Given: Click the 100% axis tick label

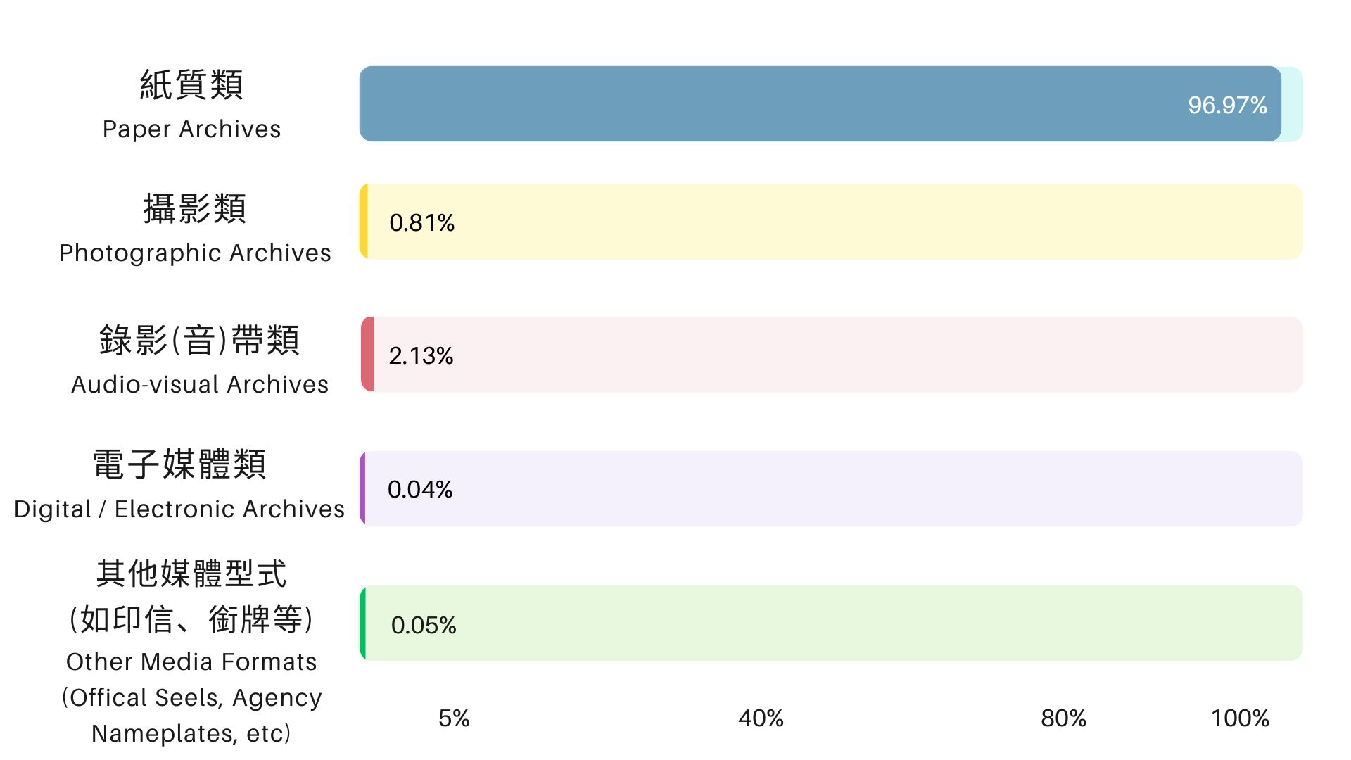Looking at the screenshot, I should 1240,718.
